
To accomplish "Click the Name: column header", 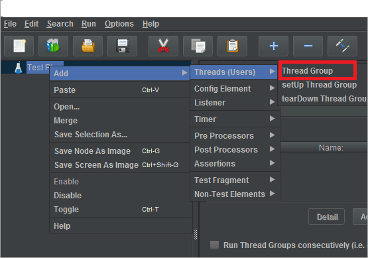I will pos(324,147).
